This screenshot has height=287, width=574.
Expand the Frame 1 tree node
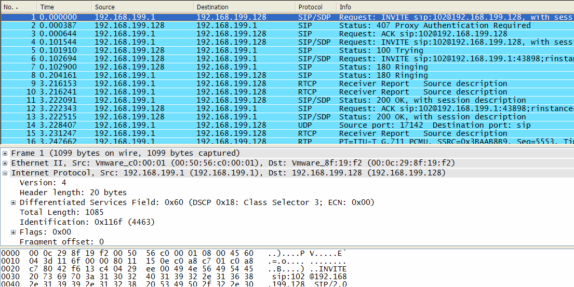(5, 153)
